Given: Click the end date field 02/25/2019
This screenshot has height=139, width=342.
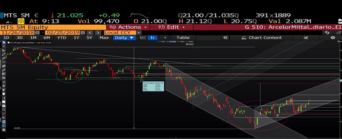Looking at the screenshot, I should point(62,33).
